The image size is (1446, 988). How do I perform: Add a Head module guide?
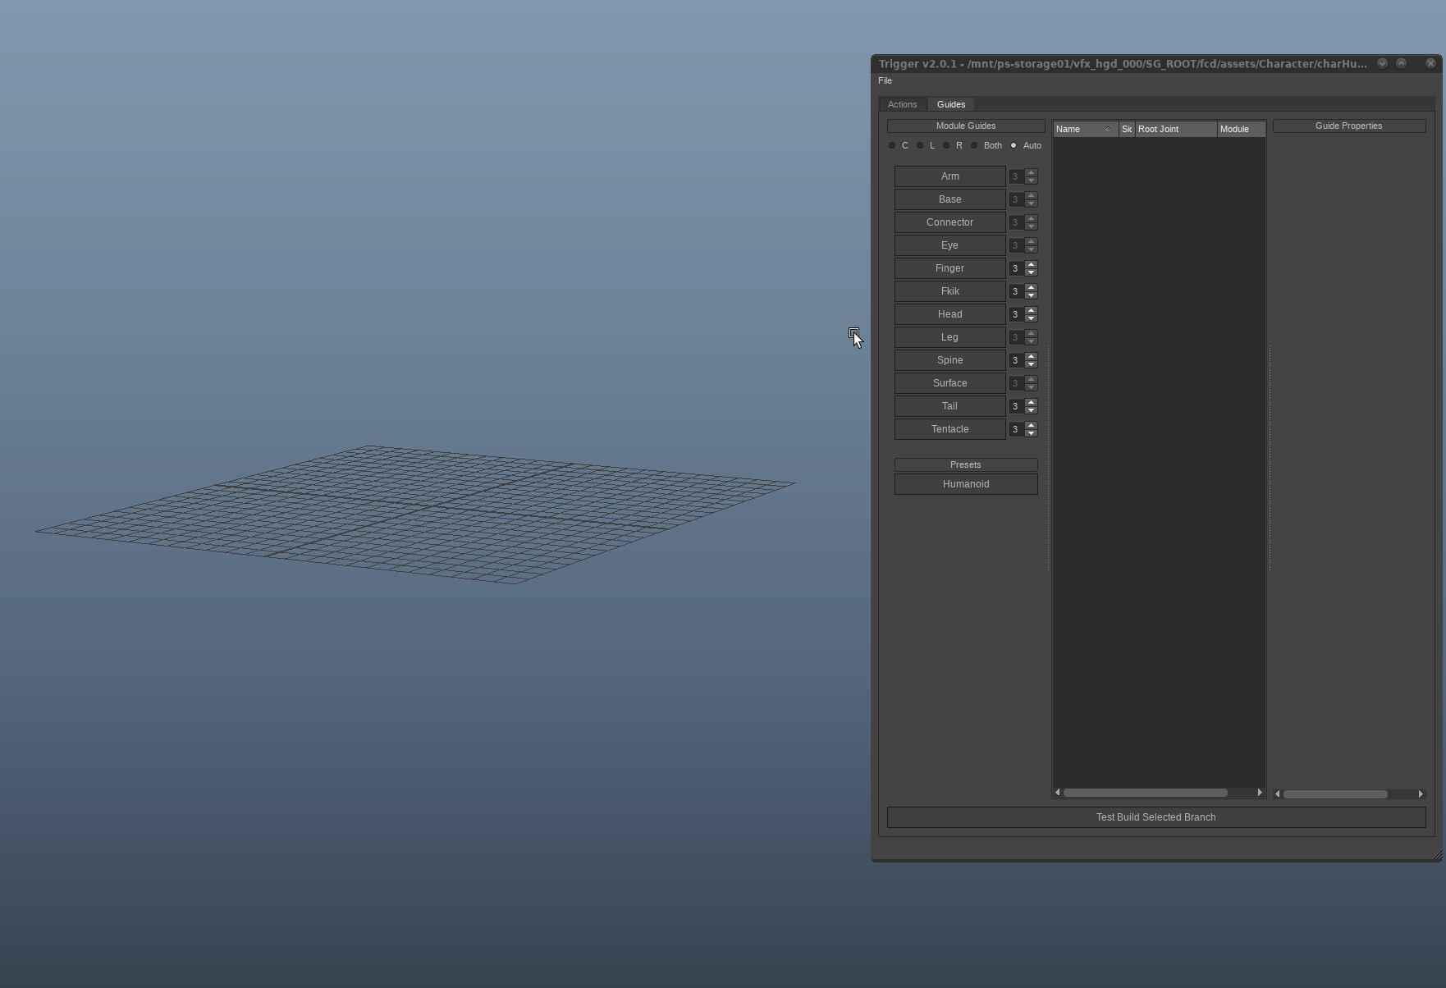[950, 314]
